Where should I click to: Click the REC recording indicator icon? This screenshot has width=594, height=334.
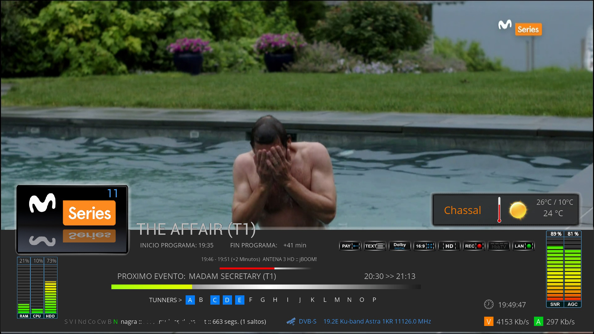tap(474, 246)
